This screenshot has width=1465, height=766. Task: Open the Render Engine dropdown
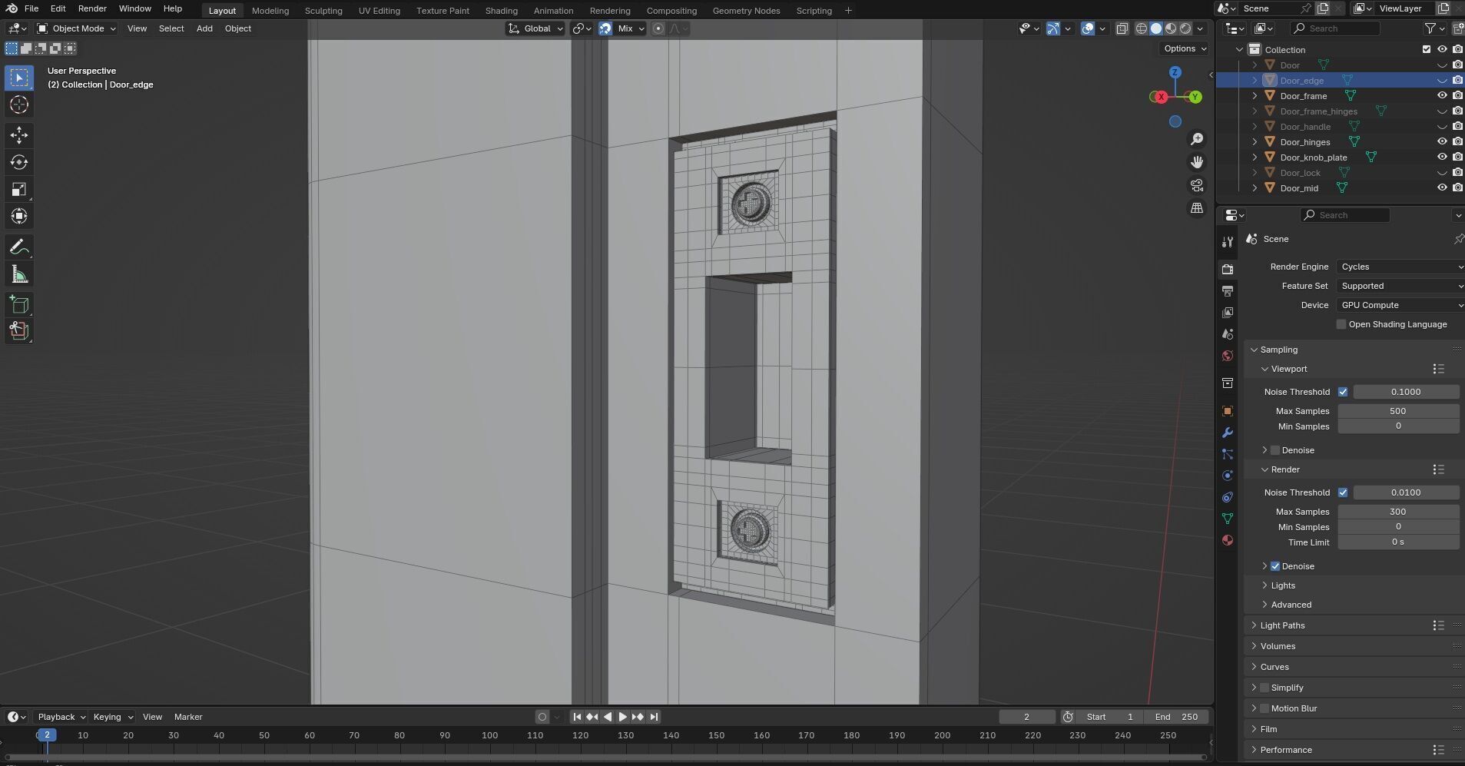(x=1400, y=267)
